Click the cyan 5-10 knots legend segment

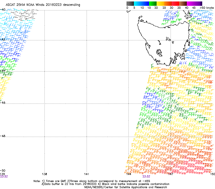pos(138,3)
